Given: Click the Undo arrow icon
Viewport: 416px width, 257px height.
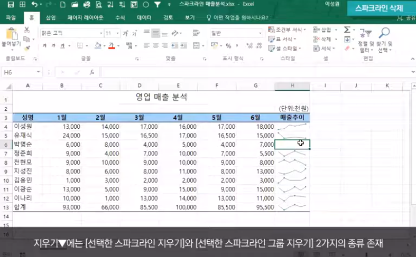Looking at the screenshot, I should point(34,4).
